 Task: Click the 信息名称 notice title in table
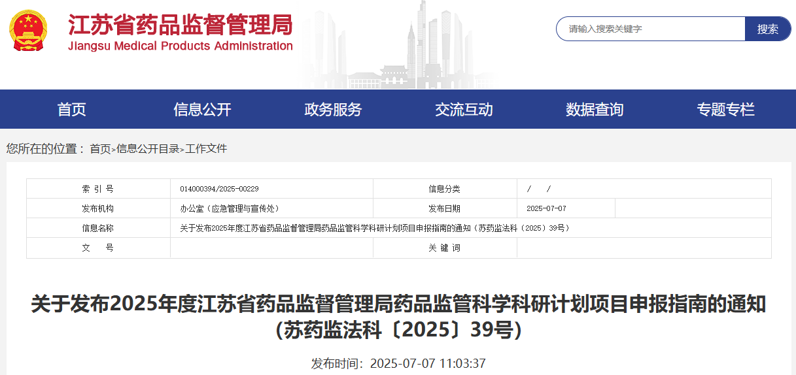click(375, 228)
